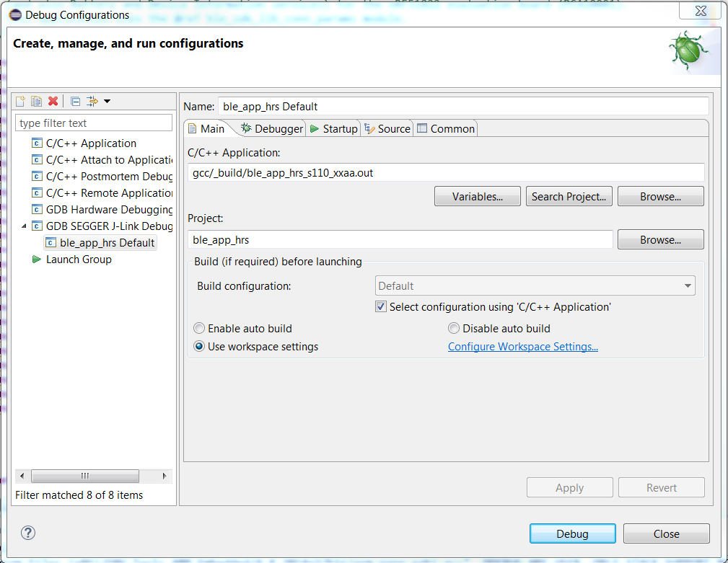Click the Project name field
Screen dimensions: 728x563
400,240
